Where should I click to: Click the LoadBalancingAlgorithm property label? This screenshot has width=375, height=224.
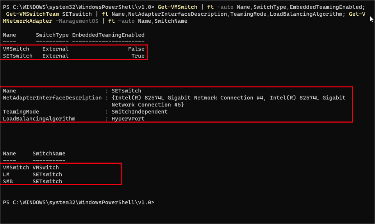tap(39, 119)
